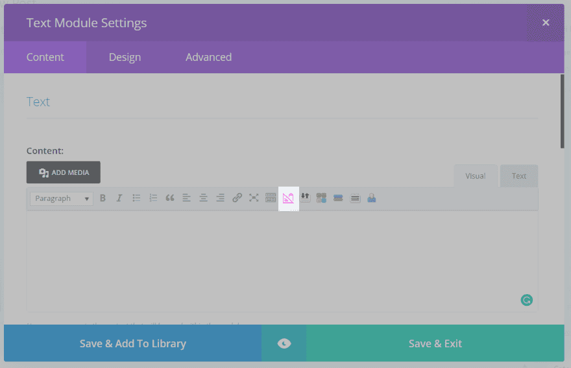Open the Paragraph format dropdown
The width and height of the screenshot is (571, 368).
(x=62, y=198)
